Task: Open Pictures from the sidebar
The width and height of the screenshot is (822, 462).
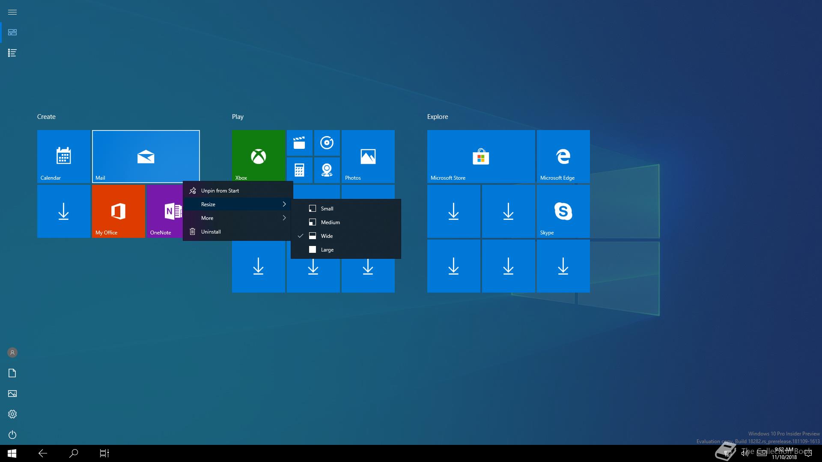Action: point(12,394)
